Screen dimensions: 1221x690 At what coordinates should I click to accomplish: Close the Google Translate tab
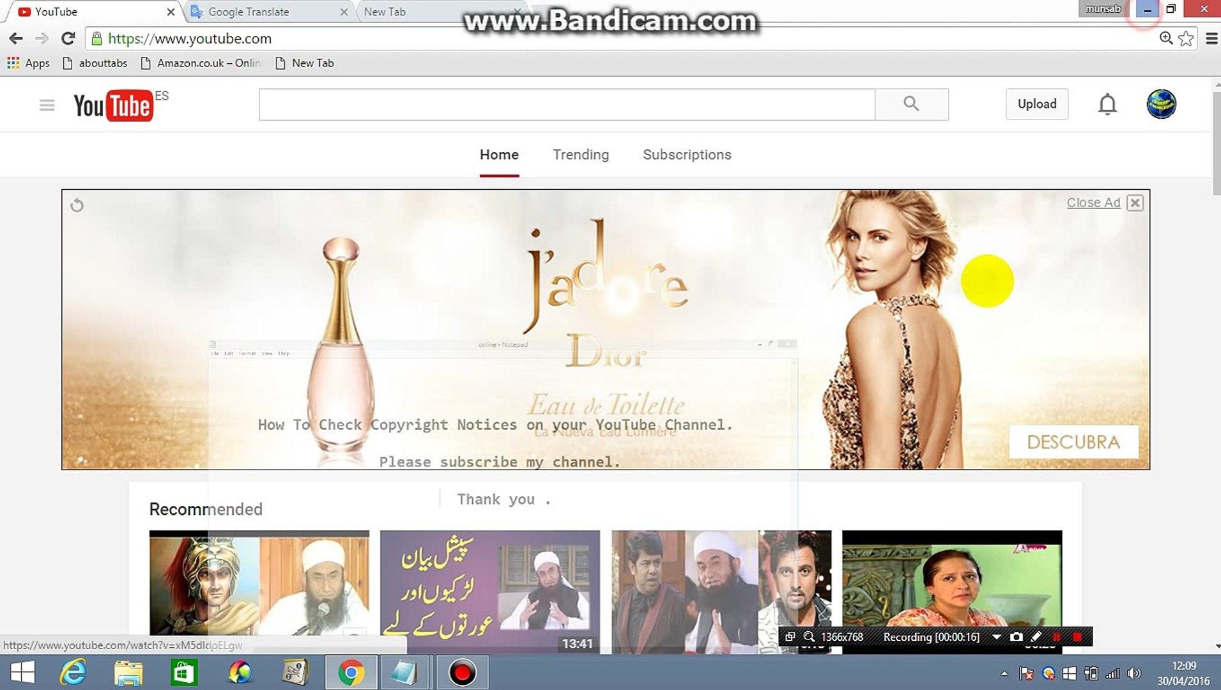pos(344,11)
